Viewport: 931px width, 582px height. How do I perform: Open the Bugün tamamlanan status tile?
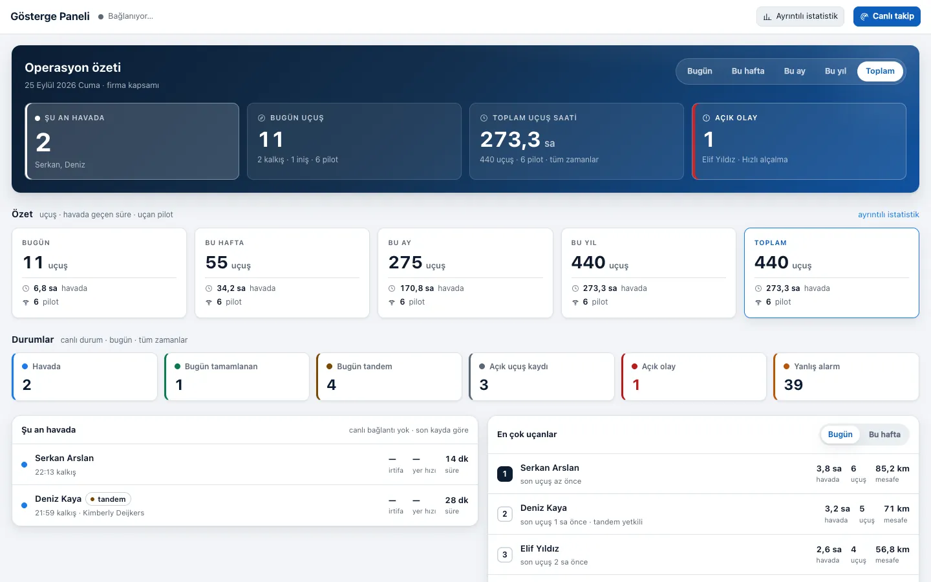pyautogui.click(x=237, y=376)
